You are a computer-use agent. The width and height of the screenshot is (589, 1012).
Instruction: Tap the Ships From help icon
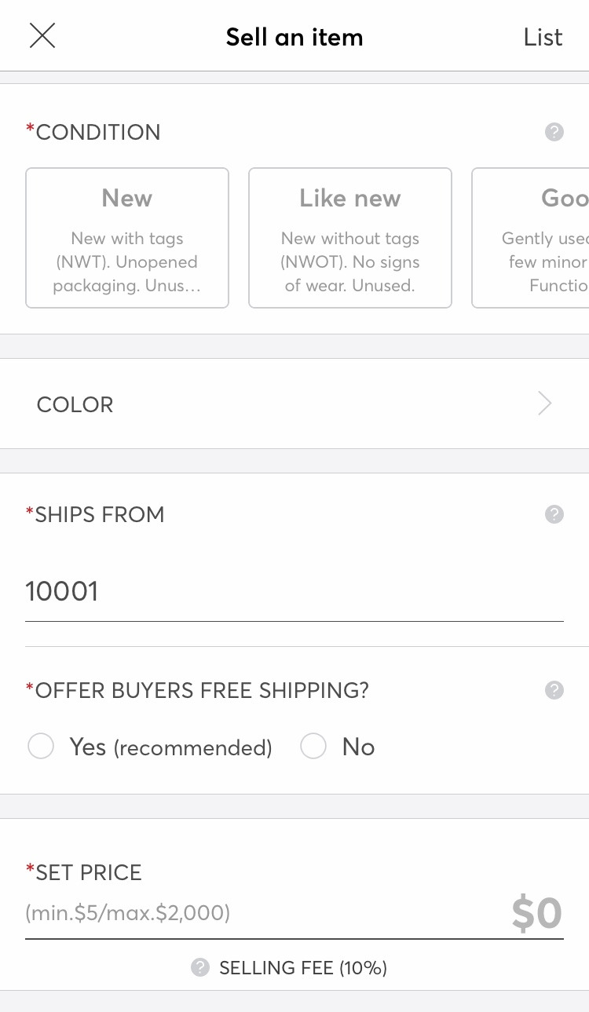[x=554, y=514]
